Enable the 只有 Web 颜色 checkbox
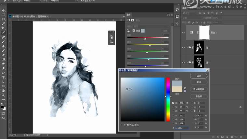The width and height of the screenshot is (247, 139). click(122, 125)
